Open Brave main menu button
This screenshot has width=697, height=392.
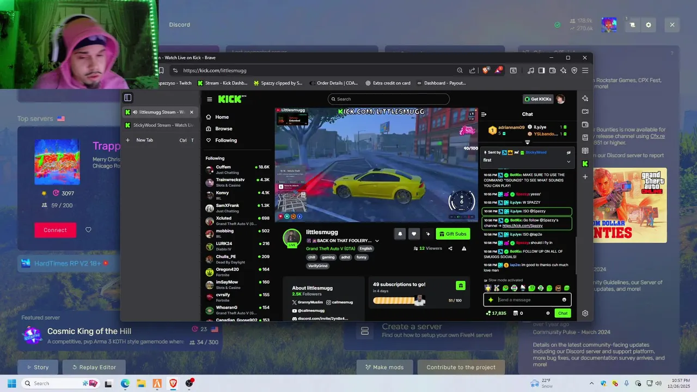(585, 70)
